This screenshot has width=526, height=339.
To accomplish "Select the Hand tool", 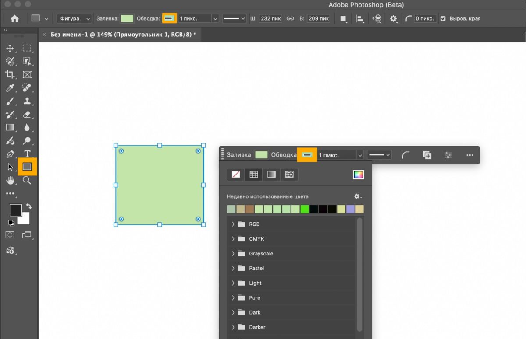I will (x=10, y=180).
